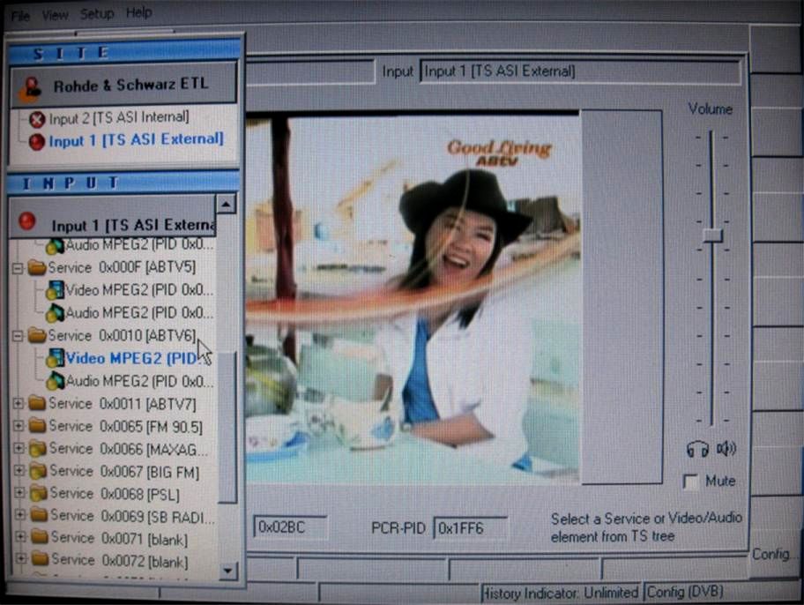Click folder icon of Service 0x0065 FM 90.5
804x605 pixels.
pyautogui.click(x=37, y=426)
